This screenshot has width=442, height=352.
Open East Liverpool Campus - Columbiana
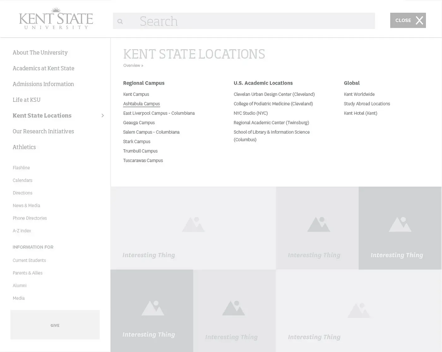point(159,113)
